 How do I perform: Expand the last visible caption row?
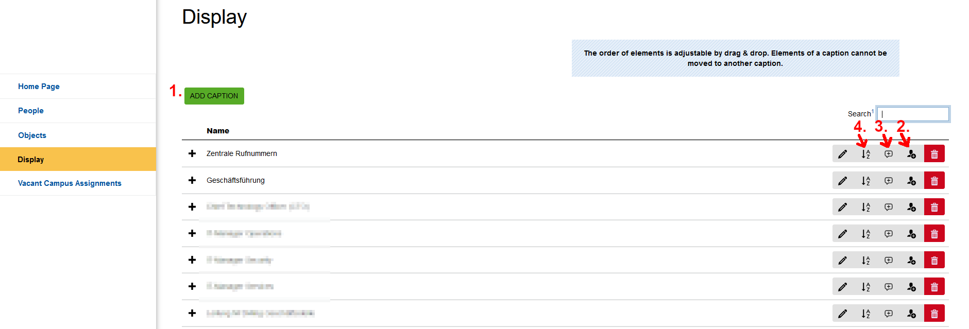(x=192, y=313)
